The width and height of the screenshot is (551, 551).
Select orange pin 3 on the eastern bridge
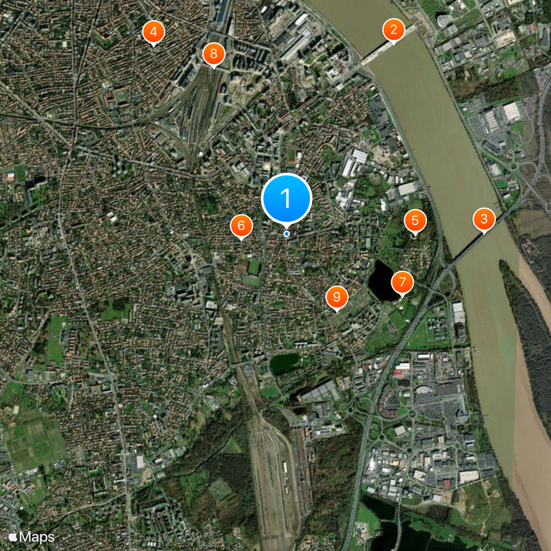(x=484, y=219)
